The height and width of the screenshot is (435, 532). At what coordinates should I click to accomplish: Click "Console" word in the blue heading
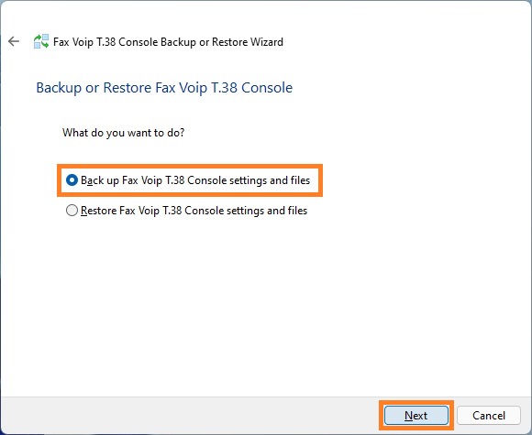[267, 87]
